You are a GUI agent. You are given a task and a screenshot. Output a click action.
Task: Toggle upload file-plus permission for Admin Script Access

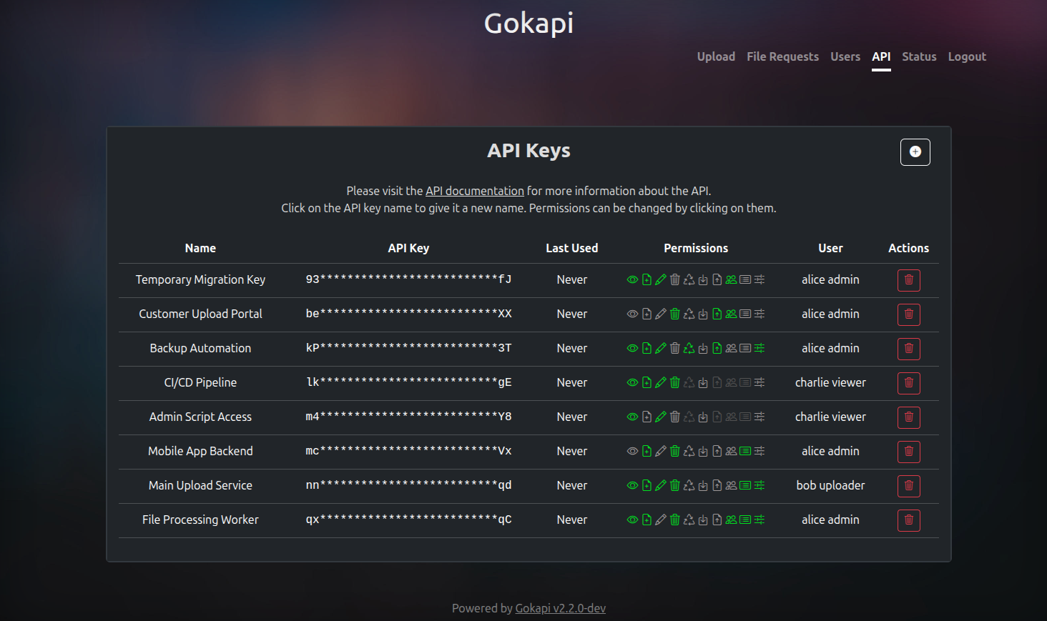pyautogui.click(x=647, y=417)
